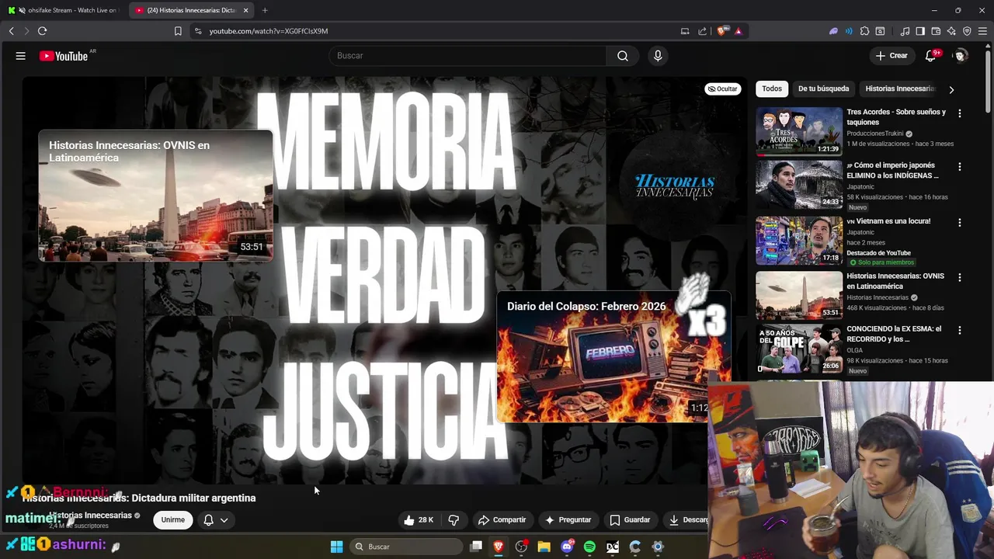This screenshot has height=559, width=994.
Task: Open the extensions puzzle icon
Action: point(864,31)
